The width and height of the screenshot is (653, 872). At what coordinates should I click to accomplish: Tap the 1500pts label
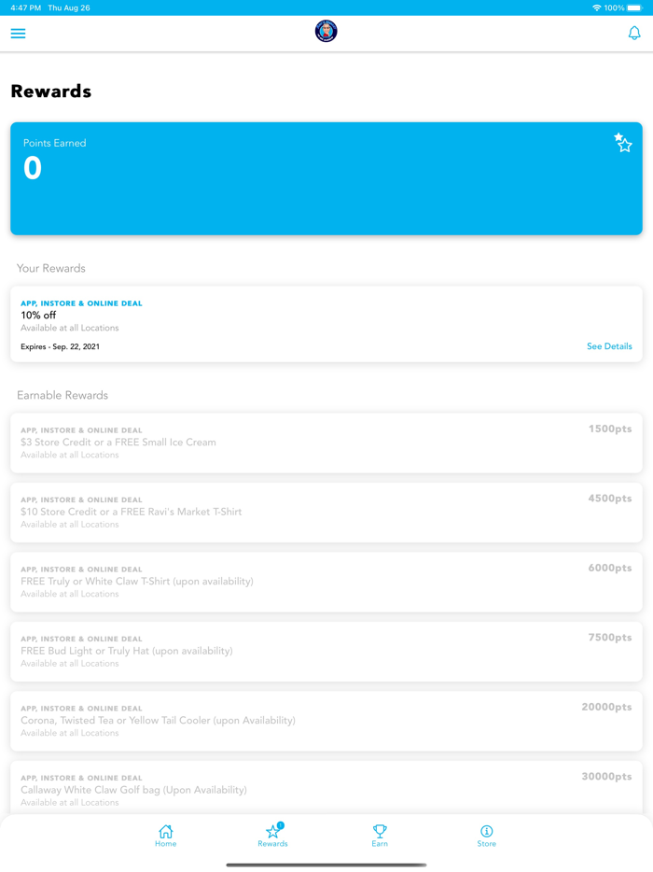[x=609, y=429]
